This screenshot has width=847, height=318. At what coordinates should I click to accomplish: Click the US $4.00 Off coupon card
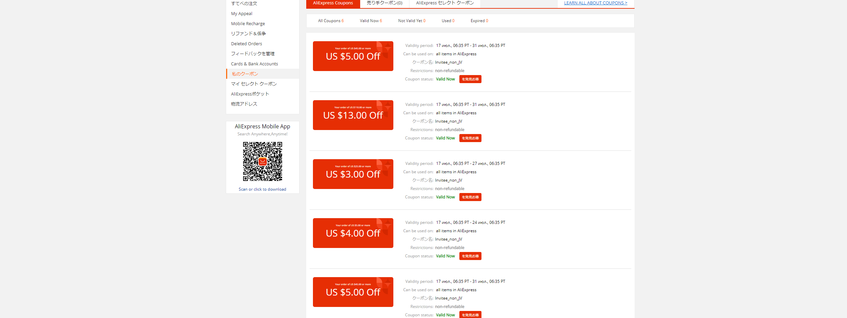click(353, 233)
